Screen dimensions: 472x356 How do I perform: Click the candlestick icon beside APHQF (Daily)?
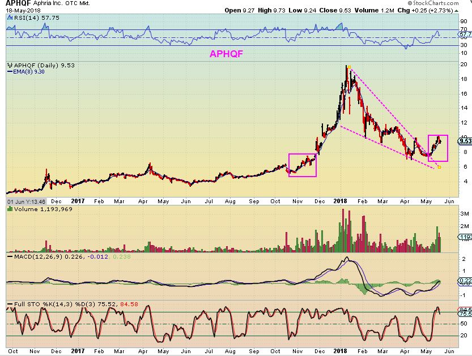click(10, 65)
